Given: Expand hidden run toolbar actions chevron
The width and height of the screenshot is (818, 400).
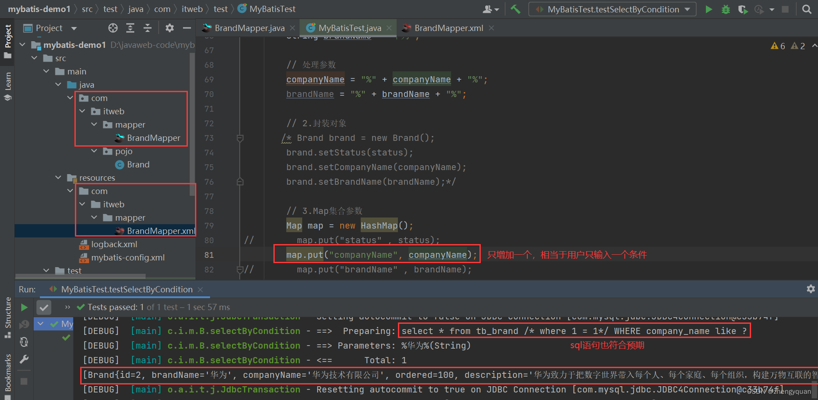Looking at the screenshot, I should [x=67, y=307].
